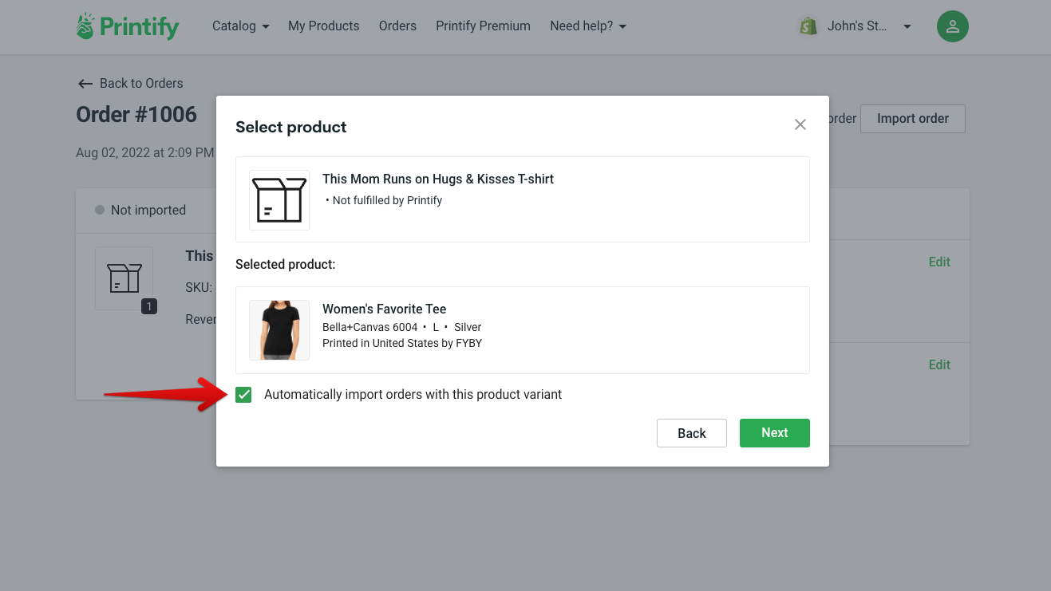Click the quantity badge showing 1
1051x591 pixels.
tap(149, 306)
